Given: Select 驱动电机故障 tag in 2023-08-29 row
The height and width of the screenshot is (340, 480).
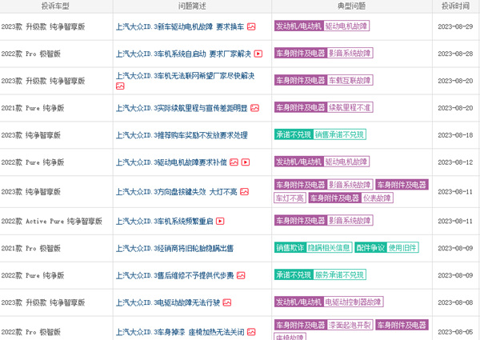Looking at the screenshot, I should pos(346,26).
